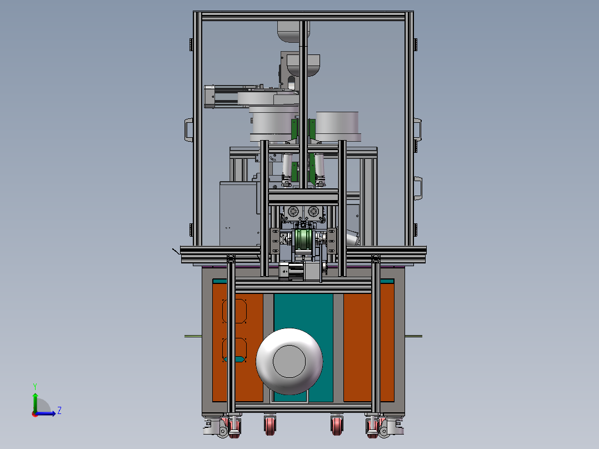This screenshot has width=599, height=449.
Task: Select the green wheel component at machine center
Action: [304, 239]
